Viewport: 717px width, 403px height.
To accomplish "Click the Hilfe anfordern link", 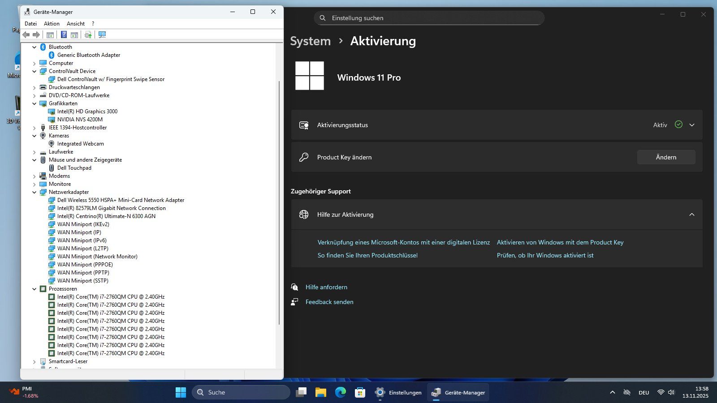I will [x=326, y=287].
